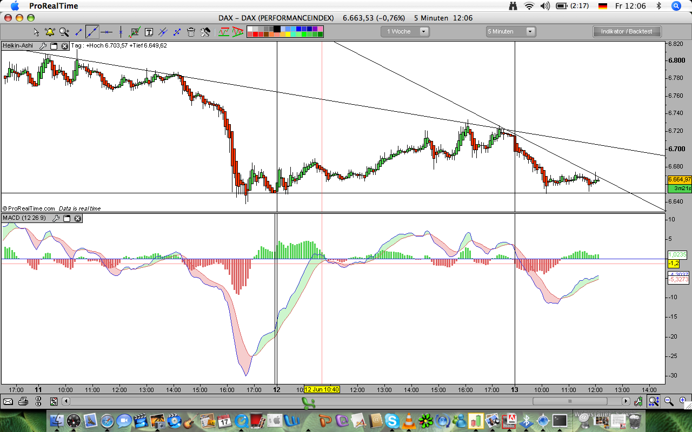The width and height of the screenshot is (692, 432).
Task: Click the green zoom selection icon at bottom right
Action: (x=654, y=401)
